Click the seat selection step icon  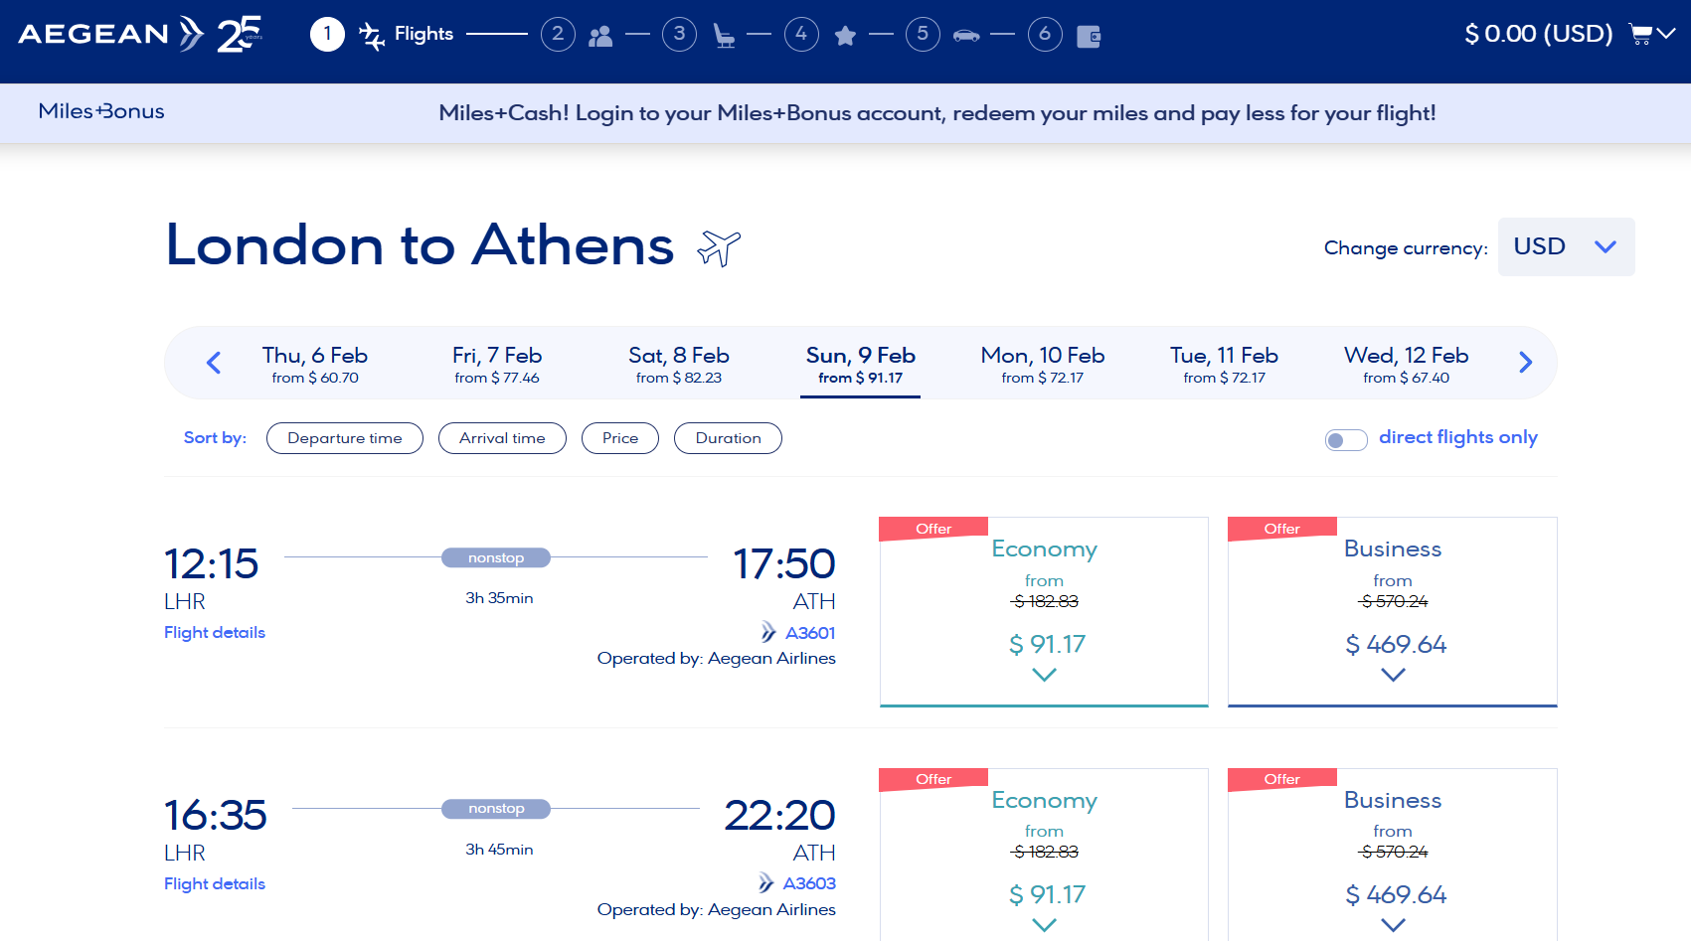(x=725, y=37)
